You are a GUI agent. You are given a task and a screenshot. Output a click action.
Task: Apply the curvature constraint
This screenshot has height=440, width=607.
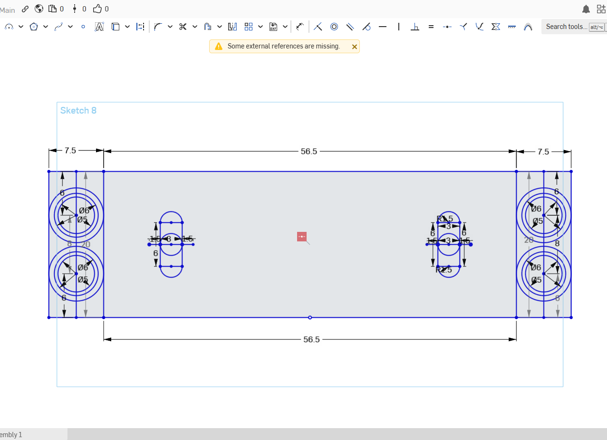pyautogui.click(x=528, y=27)
